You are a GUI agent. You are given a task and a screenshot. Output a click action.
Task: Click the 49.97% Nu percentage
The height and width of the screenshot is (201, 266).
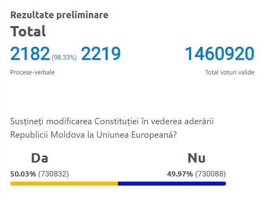coord(180,174)
